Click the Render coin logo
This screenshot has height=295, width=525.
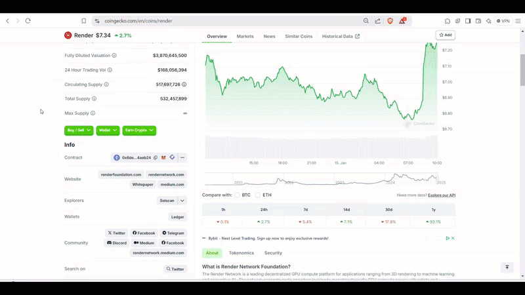pos(68,35)
